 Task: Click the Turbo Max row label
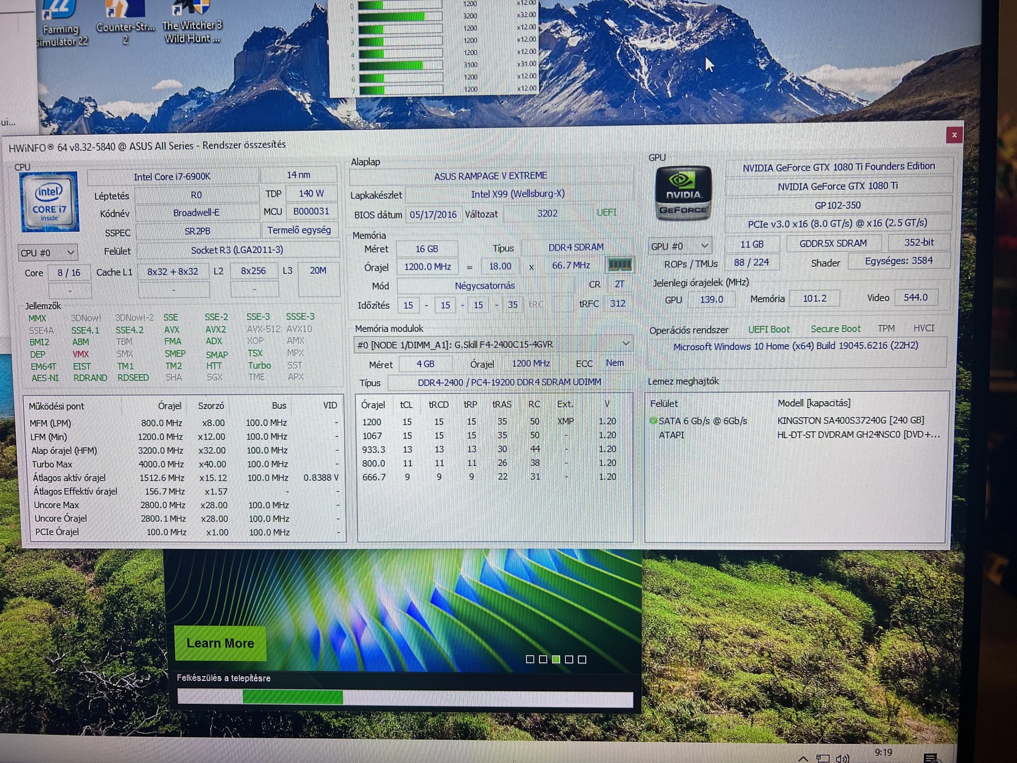click(x=52, y=464)
